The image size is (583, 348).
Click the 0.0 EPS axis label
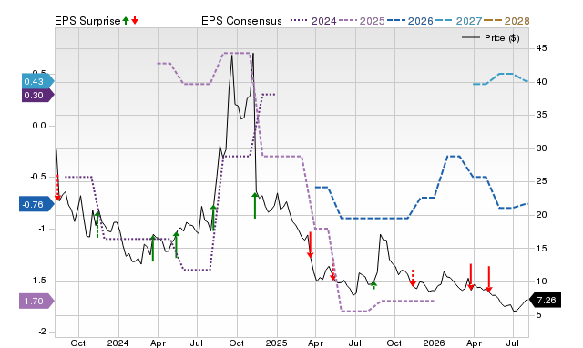tap(39, 126)
